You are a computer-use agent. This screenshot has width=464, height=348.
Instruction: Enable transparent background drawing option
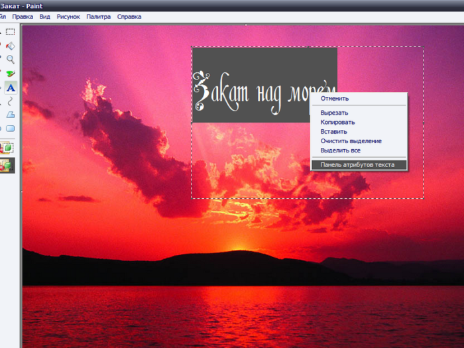tap(9, 165)
